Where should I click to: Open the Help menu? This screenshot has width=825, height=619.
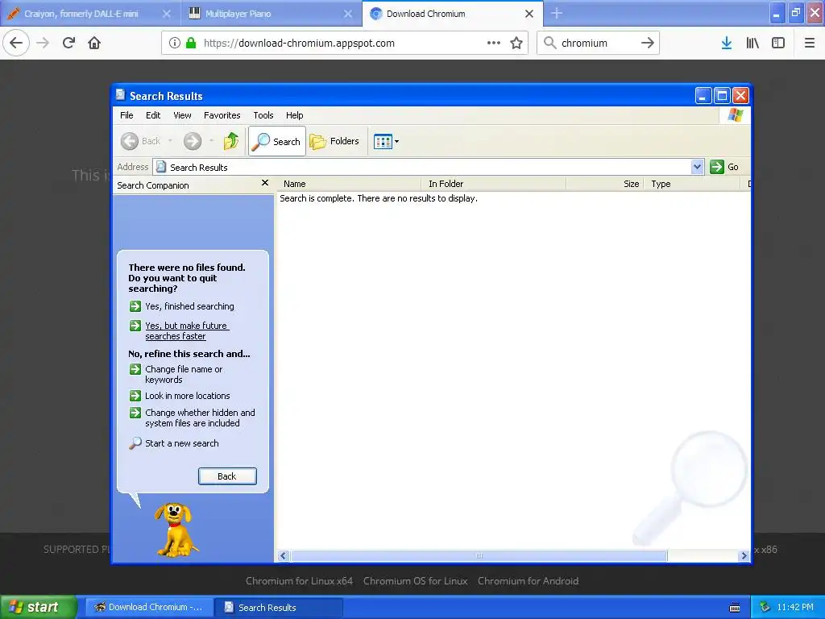tap(294, 115)
